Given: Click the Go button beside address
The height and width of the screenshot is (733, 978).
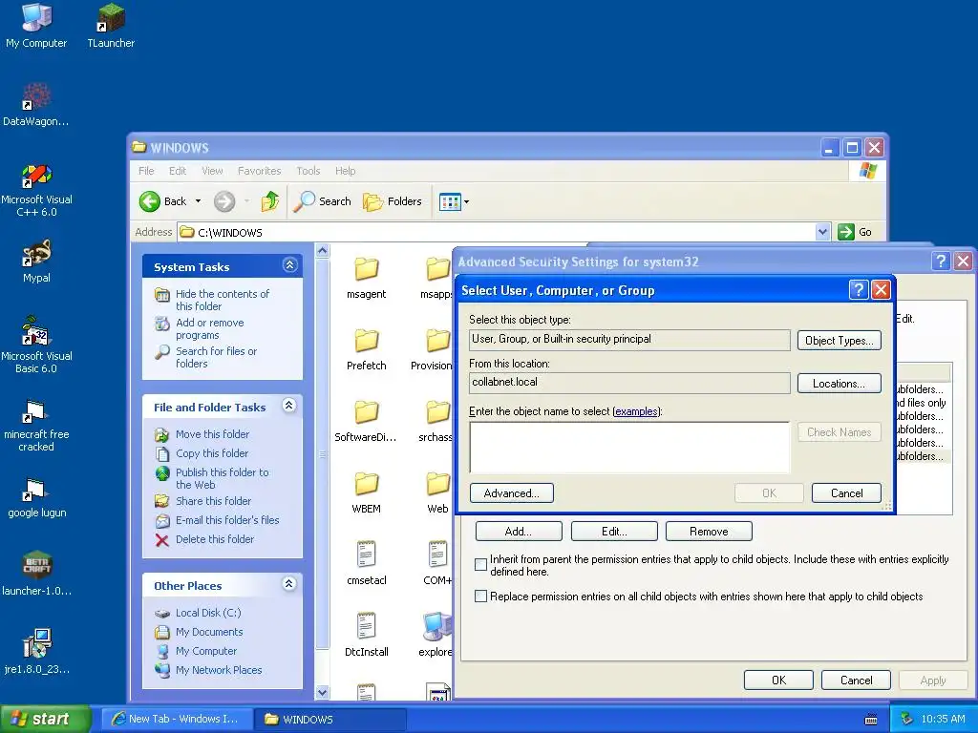Looking at the screenshot, I should (x=855, y=232).
